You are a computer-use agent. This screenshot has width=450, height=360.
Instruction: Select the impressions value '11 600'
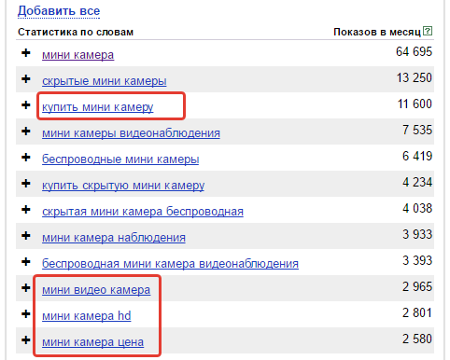coord(415,104)
